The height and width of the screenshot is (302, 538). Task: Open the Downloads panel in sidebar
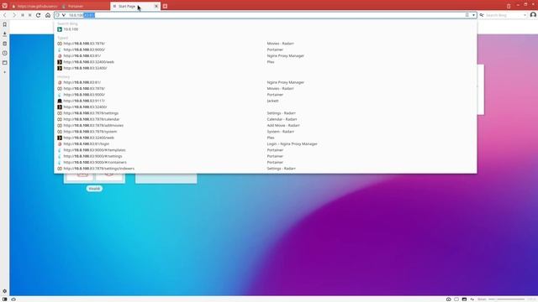pyautogui.click(x=5, y=34)
